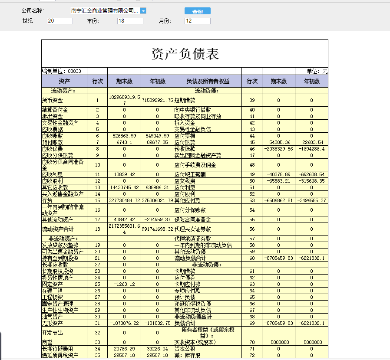The height and width of the screenshot is (360, 390).
Task: Select the 流动负债合计 row label
Action: [190, 258]
